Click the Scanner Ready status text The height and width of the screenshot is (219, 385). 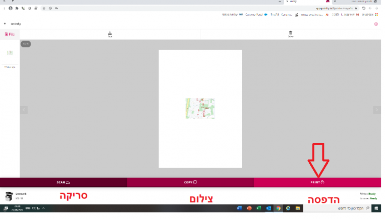(x=368, y=198)
